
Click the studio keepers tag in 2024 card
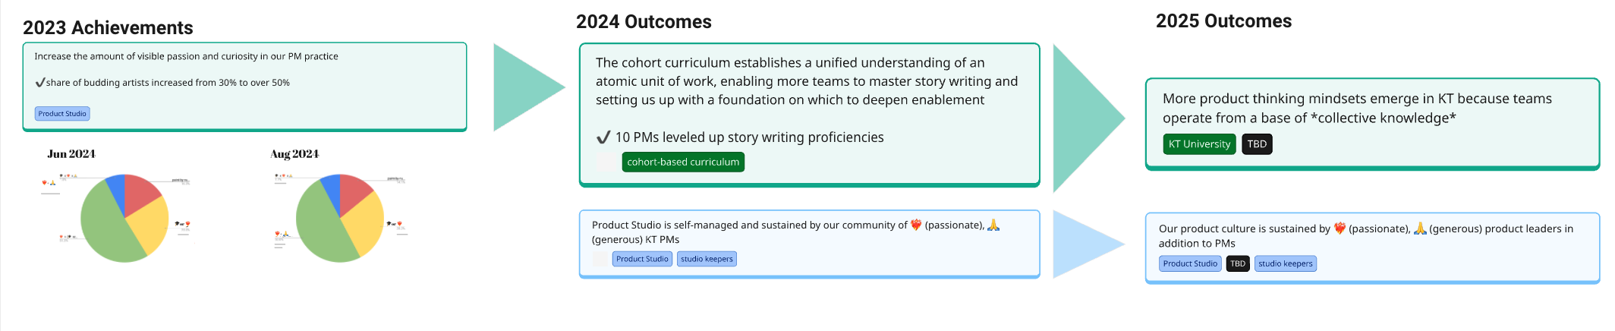click(x=707, y=259)
